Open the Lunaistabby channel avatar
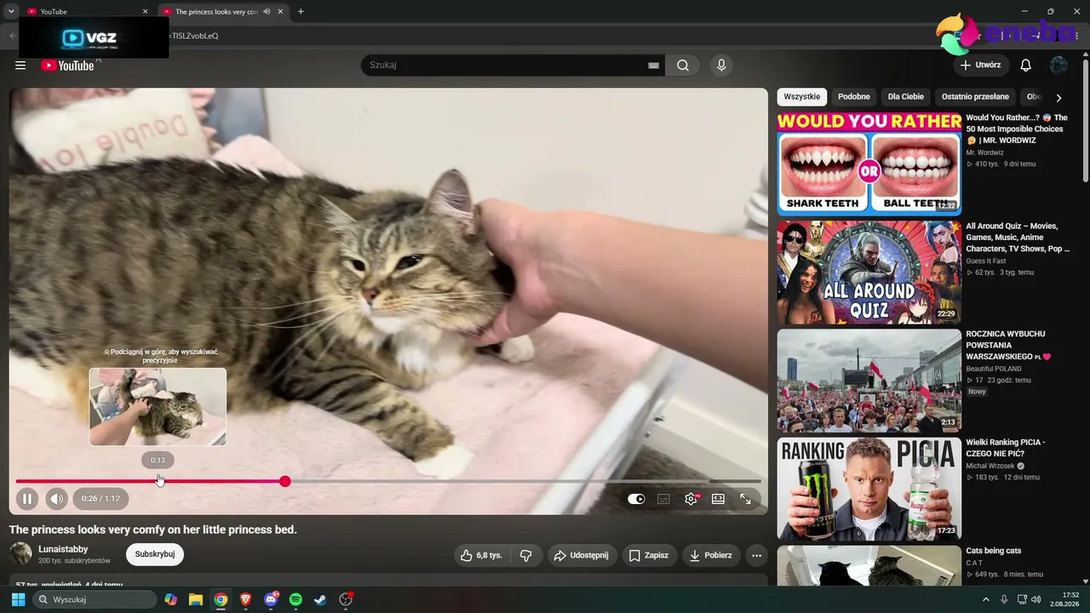This screenshot has height=613, width=1090. click(x=20, y=554)
